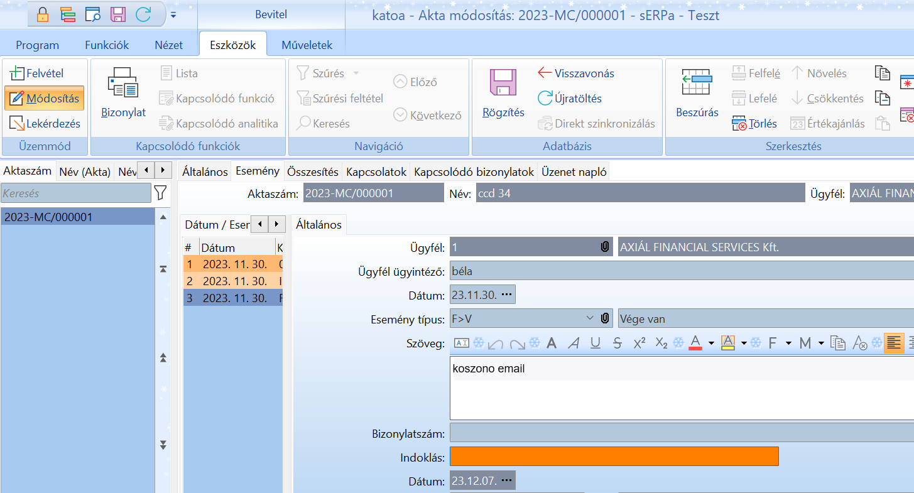
Task: Open the Összesítés tab
Action: pos(313,171)
